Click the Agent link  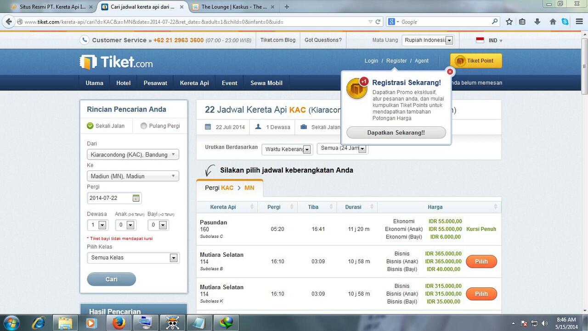(x=422, y=61)
